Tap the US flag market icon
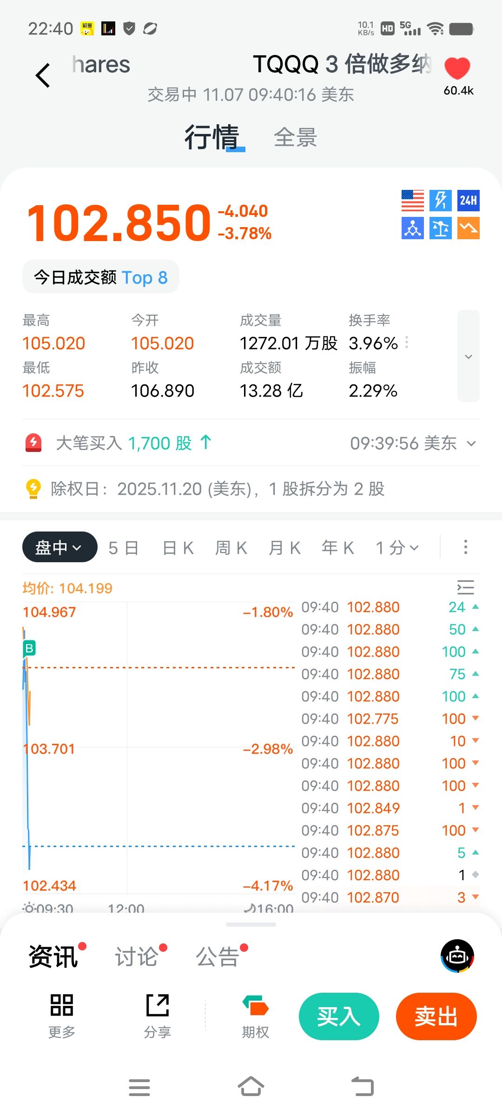Image resolution: width=502 pixels, height=1117 pixels. (x=412, y=201)
